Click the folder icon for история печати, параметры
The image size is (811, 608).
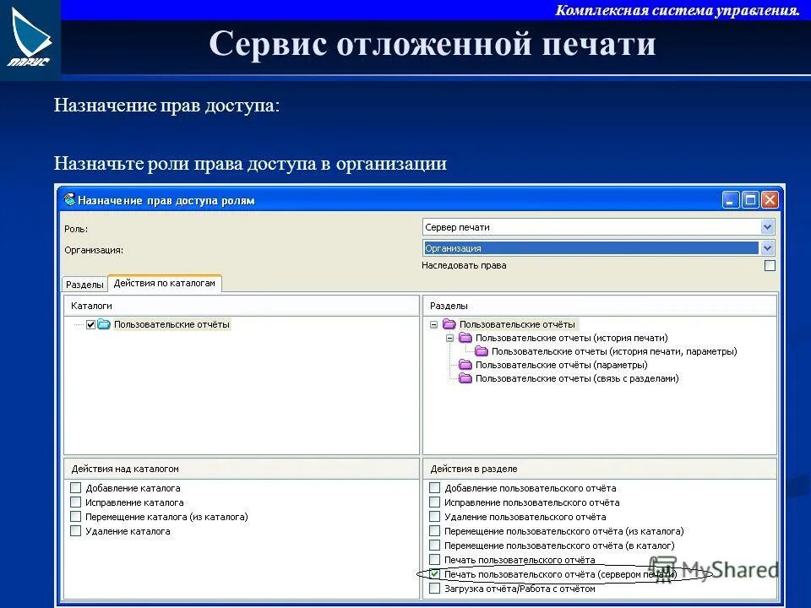coord(480,351)
